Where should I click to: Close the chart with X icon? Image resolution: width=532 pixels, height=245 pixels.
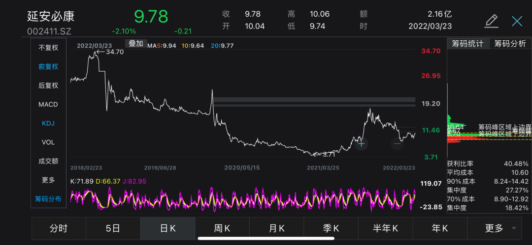pyautogui.click(x=517, y=21)
